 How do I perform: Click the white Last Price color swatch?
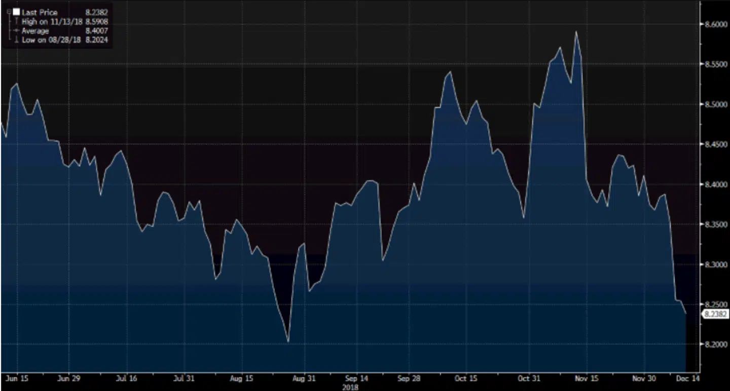click(15, 12)
